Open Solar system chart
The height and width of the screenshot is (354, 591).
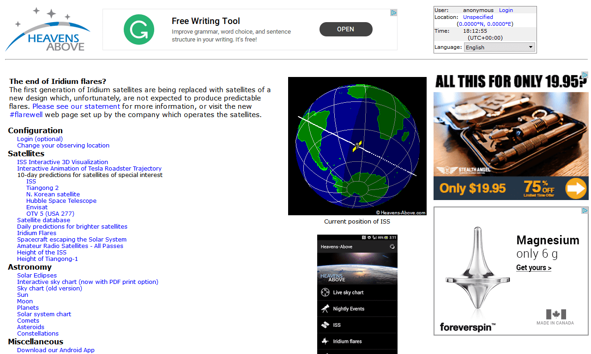coord(44,314)
